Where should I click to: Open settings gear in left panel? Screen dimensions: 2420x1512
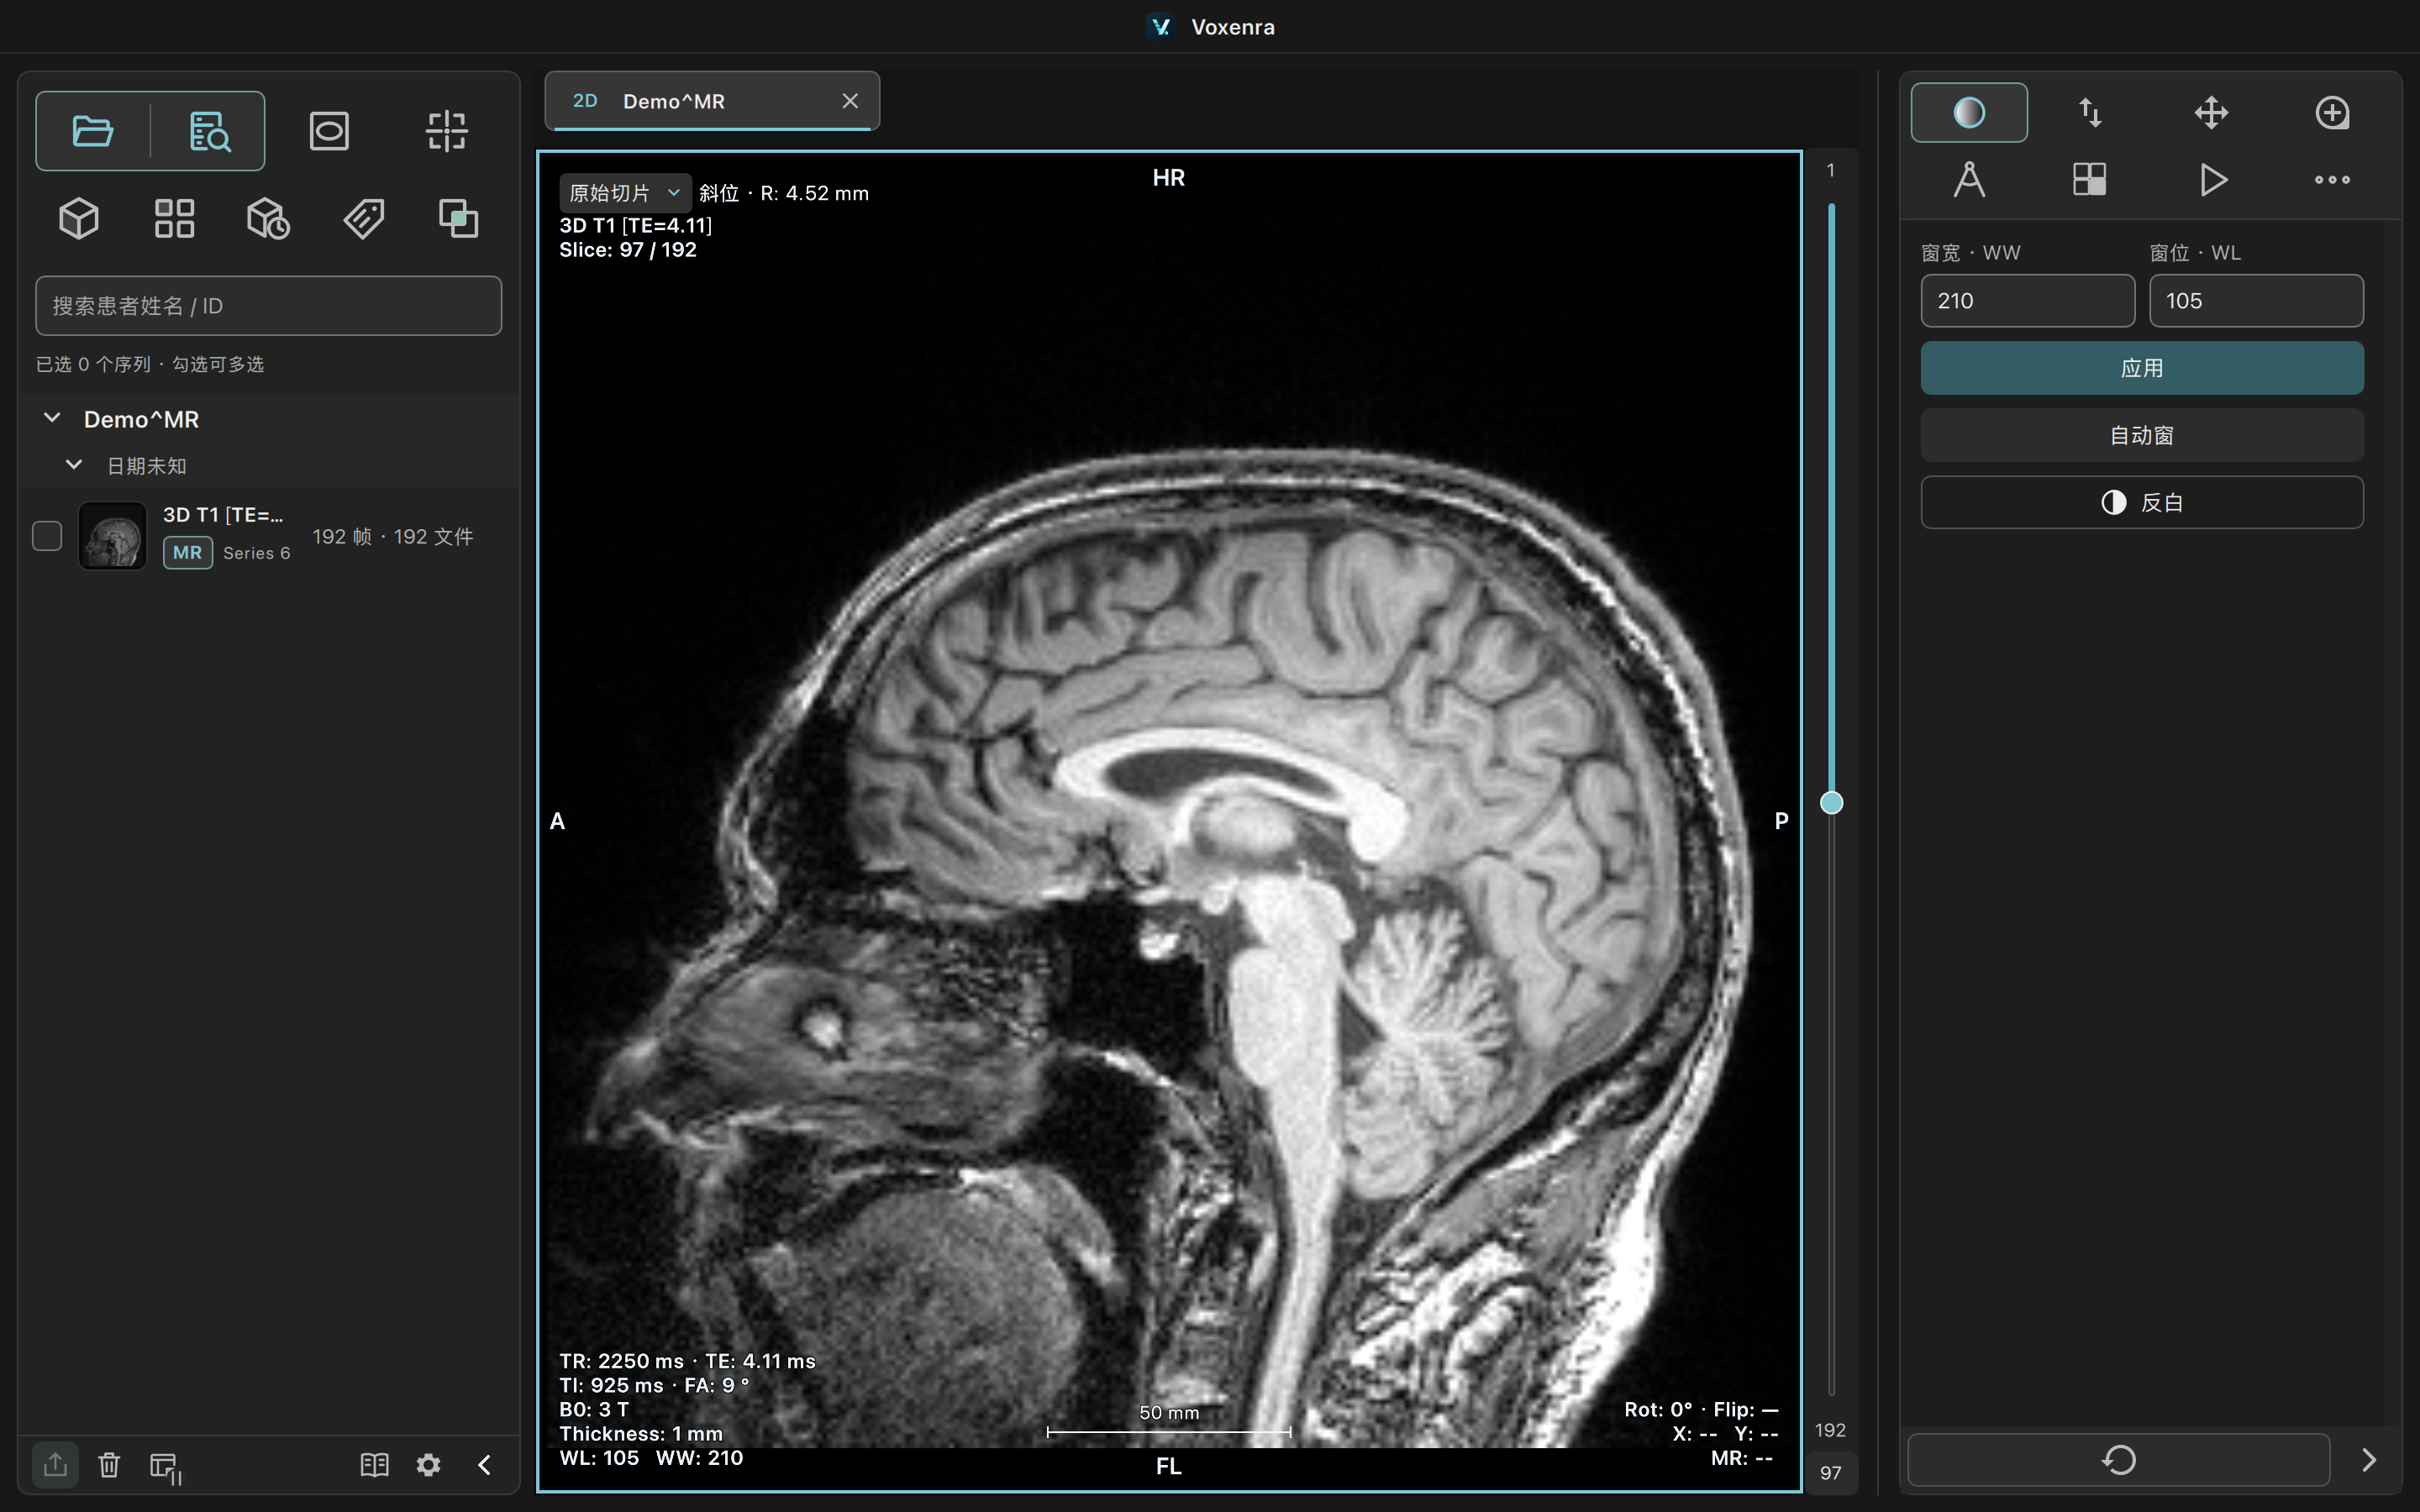tap(428, 1465)
